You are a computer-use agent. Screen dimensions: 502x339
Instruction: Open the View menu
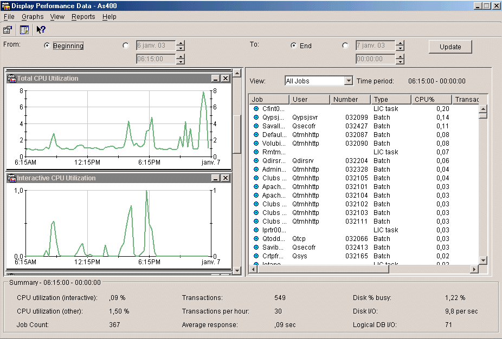tap(57, 17)
